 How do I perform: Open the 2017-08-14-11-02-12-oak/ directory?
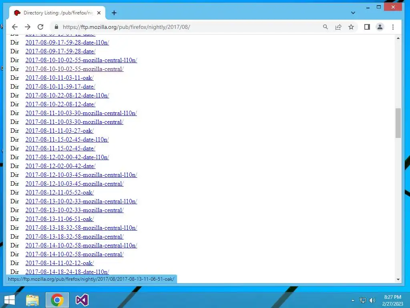59,263
